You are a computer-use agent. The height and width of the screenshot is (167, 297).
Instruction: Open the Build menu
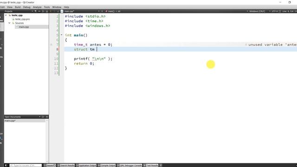[x=18, y=7]
